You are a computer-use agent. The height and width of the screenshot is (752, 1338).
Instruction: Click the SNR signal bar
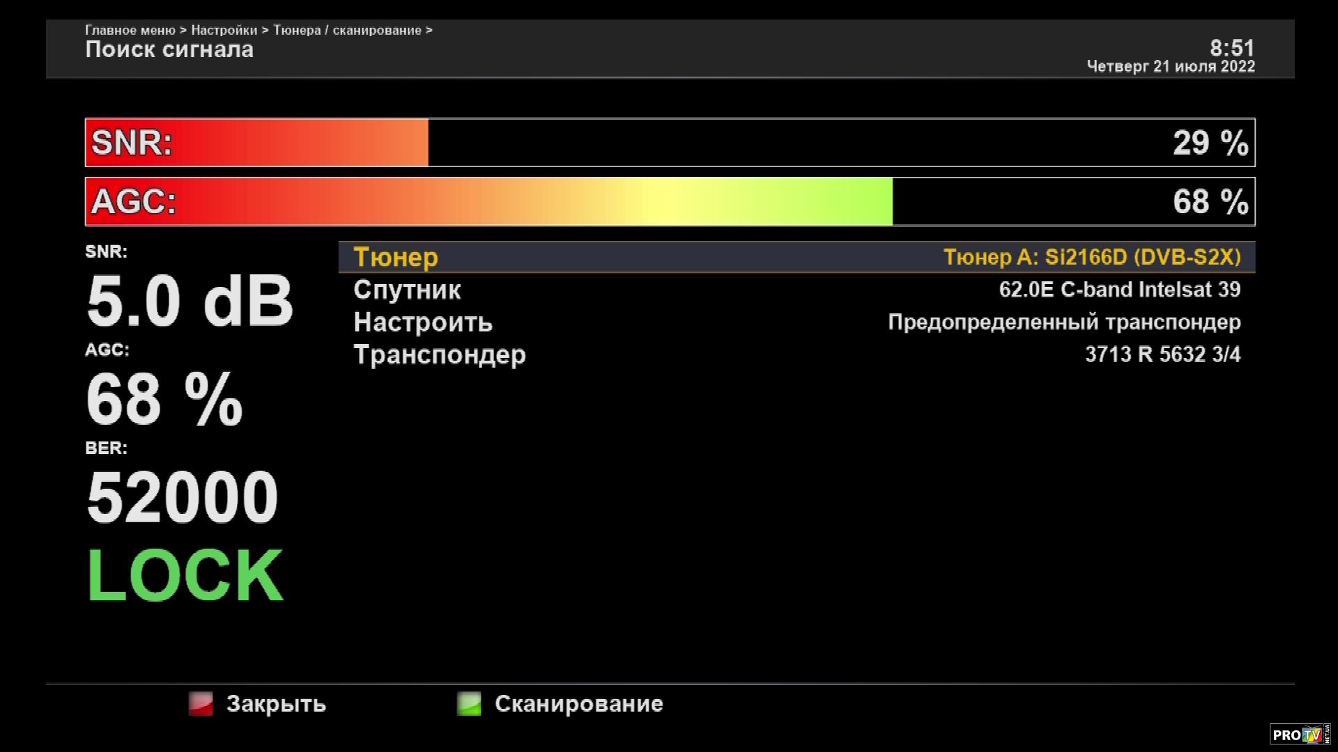tap(669, 143)
